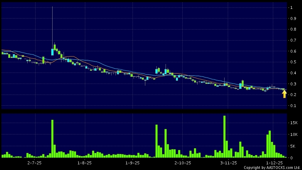
Task: Click the tallest volume bar above 15K
Action: click(225, 137)
